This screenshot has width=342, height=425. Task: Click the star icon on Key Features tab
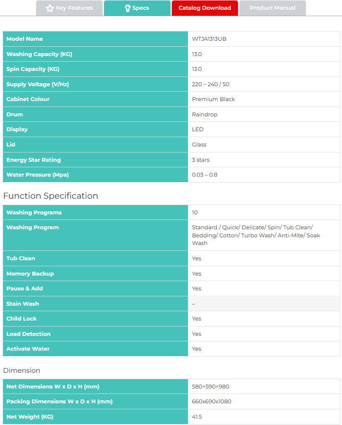tap(50, 8)
